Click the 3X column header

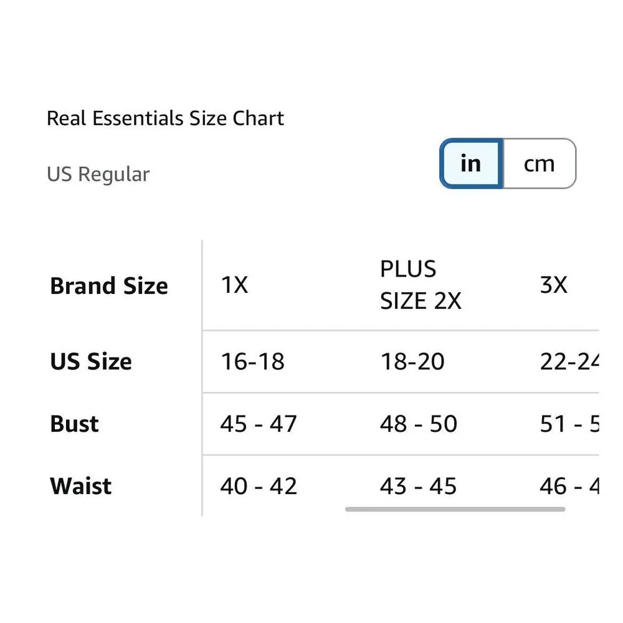coord(555,285)
